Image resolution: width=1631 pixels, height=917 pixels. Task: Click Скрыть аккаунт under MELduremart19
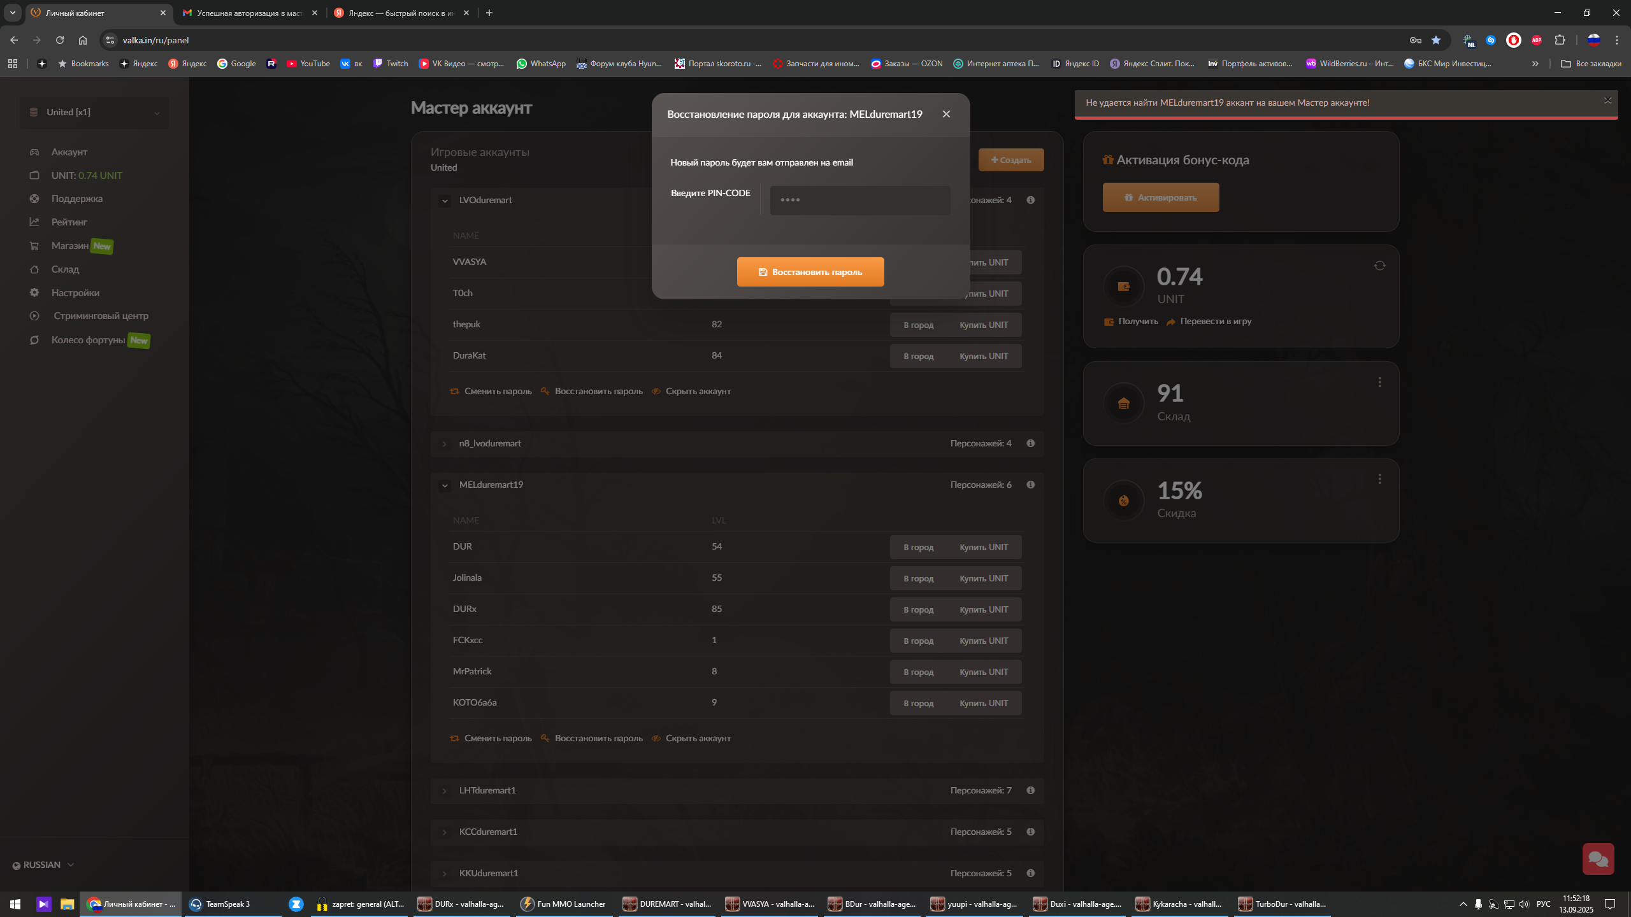698,738
